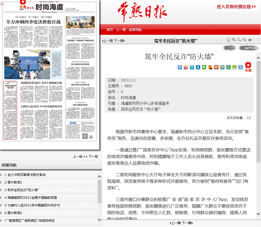Click article scrollbar up arrow
This screenshot has height=227, width=261.
[x=258, y=58]
